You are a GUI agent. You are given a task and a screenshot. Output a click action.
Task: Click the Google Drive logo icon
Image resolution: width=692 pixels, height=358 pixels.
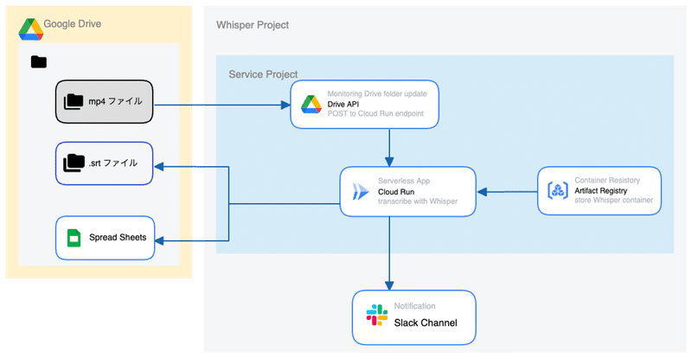tap(30, 29)
